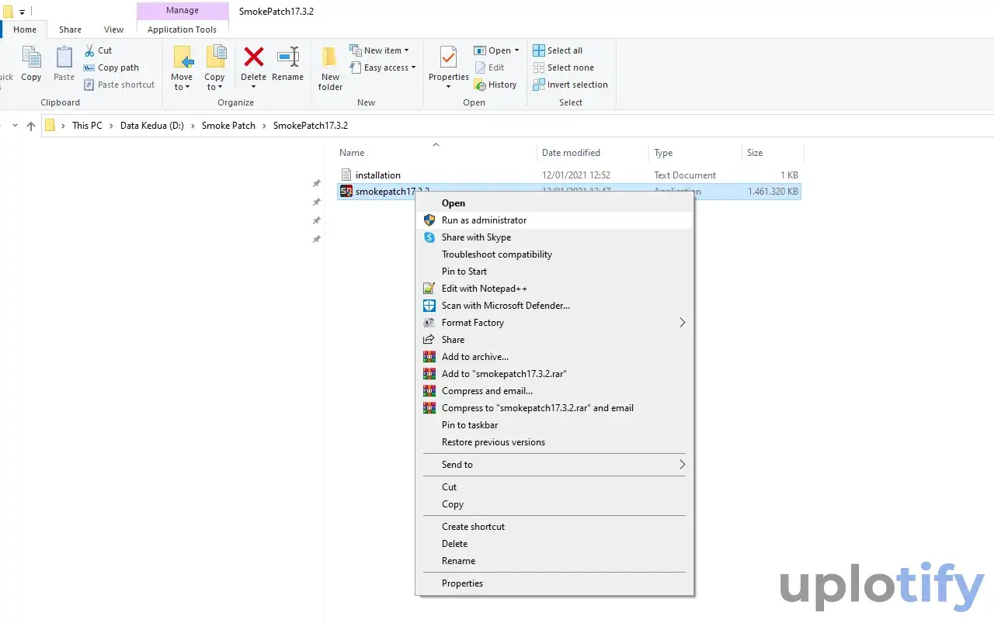994x623 pixels.
Task: Click the folder icon in address bar
Action: [x=50, y=126]
